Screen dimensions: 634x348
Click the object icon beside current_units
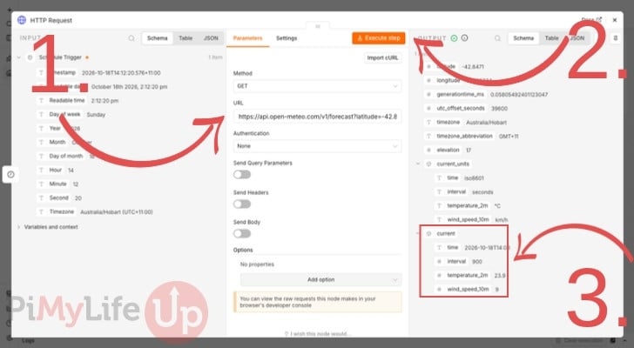coord(428,164)
